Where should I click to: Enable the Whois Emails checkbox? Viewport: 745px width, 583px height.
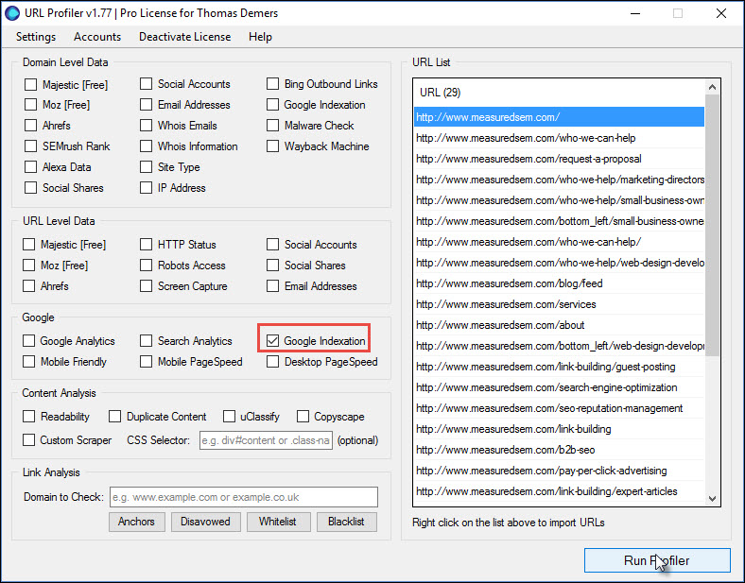point(146,126)
